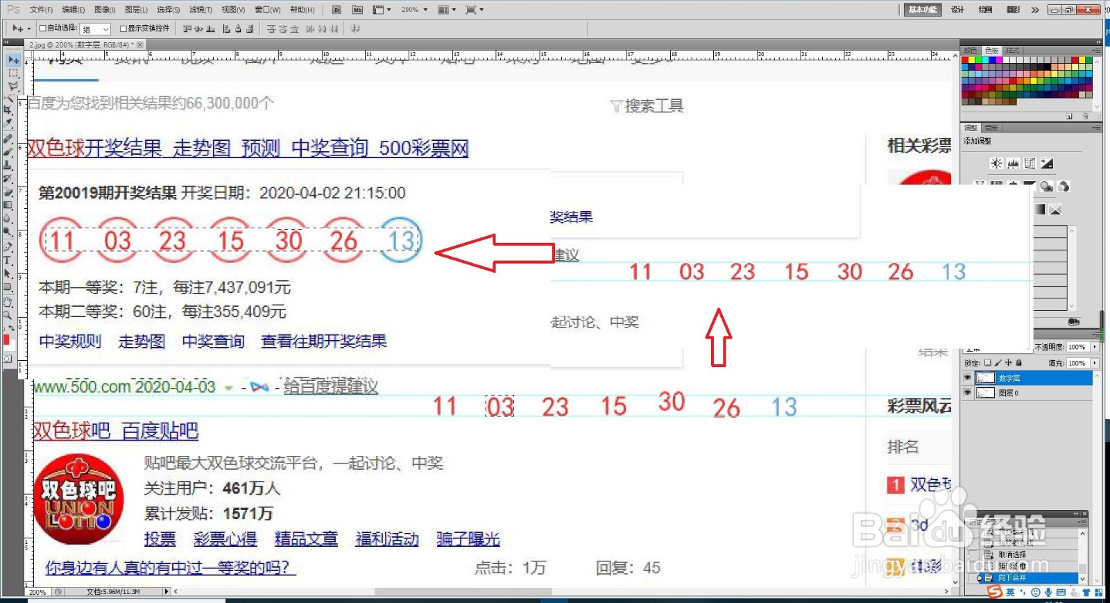Viewport: 1110px width, 603px height.
Task: Pick the yellow swatch in top row
Action: tap(971, 60)
